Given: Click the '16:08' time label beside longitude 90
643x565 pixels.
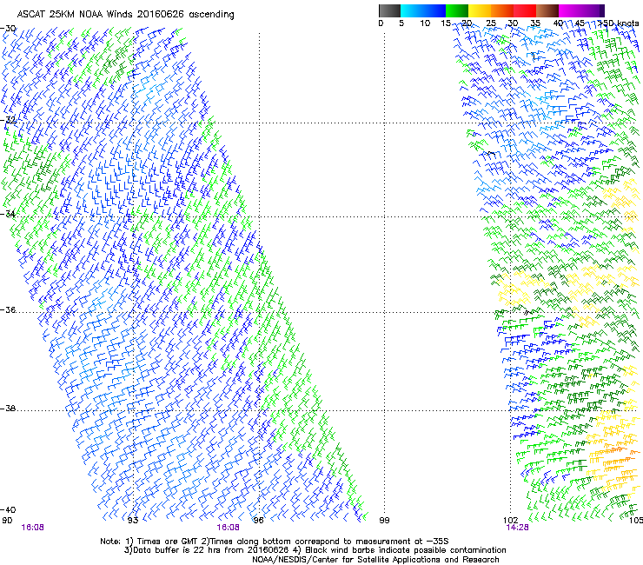Looking at the screenshot, I should coord(32,528).
